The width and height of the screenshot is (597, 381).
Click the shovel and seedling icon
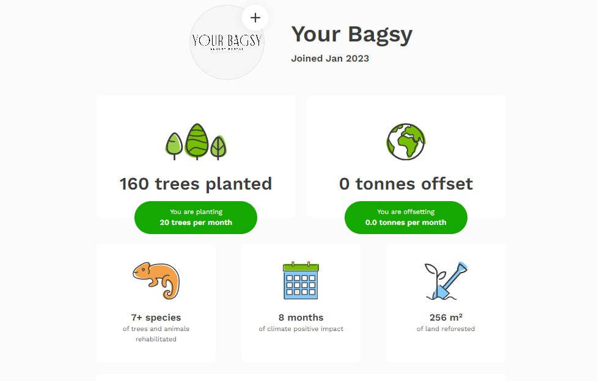pos(445,280)
